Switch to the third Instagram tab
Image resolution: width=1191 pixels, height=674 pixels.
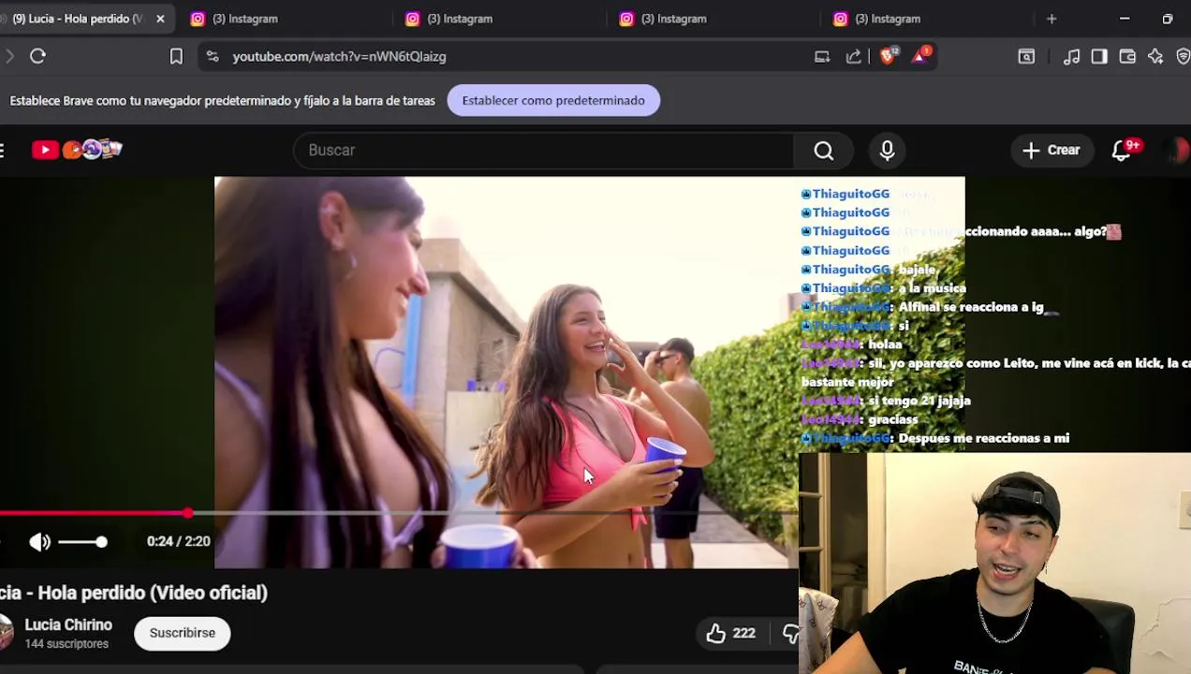tap(674, 19)
